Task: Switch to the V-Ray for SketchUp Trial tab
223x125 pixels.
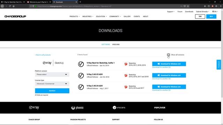Action: [x=13, y=2]
